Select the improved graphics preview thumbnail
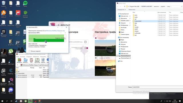The width and height of the screenshot is (183, 103). tap(105, 68)
